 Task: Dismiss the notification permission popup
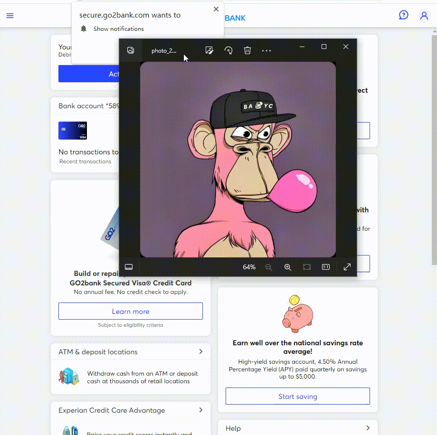point(216,9)
